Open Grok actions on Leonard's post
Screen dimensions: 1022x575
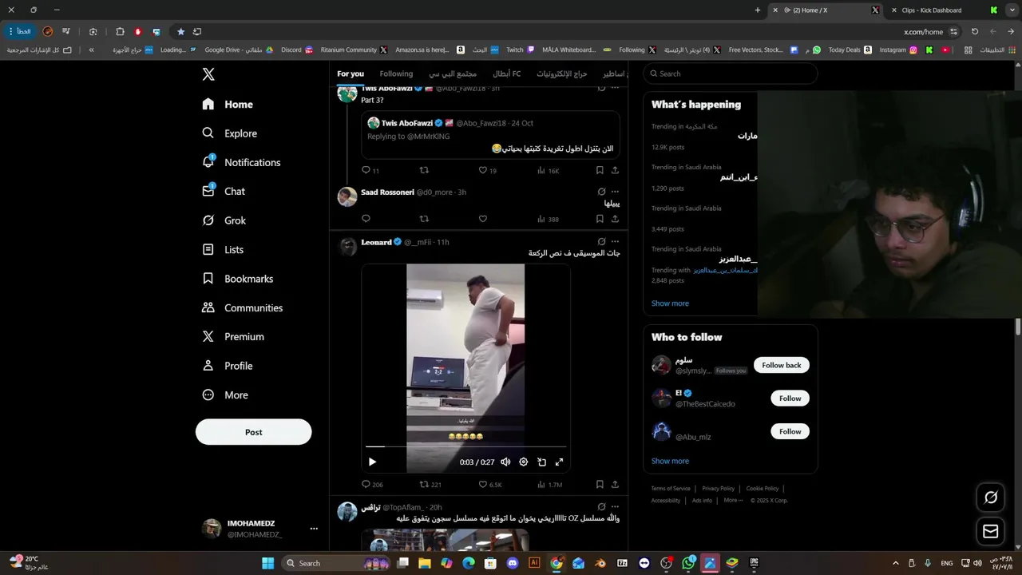point(601,241)
